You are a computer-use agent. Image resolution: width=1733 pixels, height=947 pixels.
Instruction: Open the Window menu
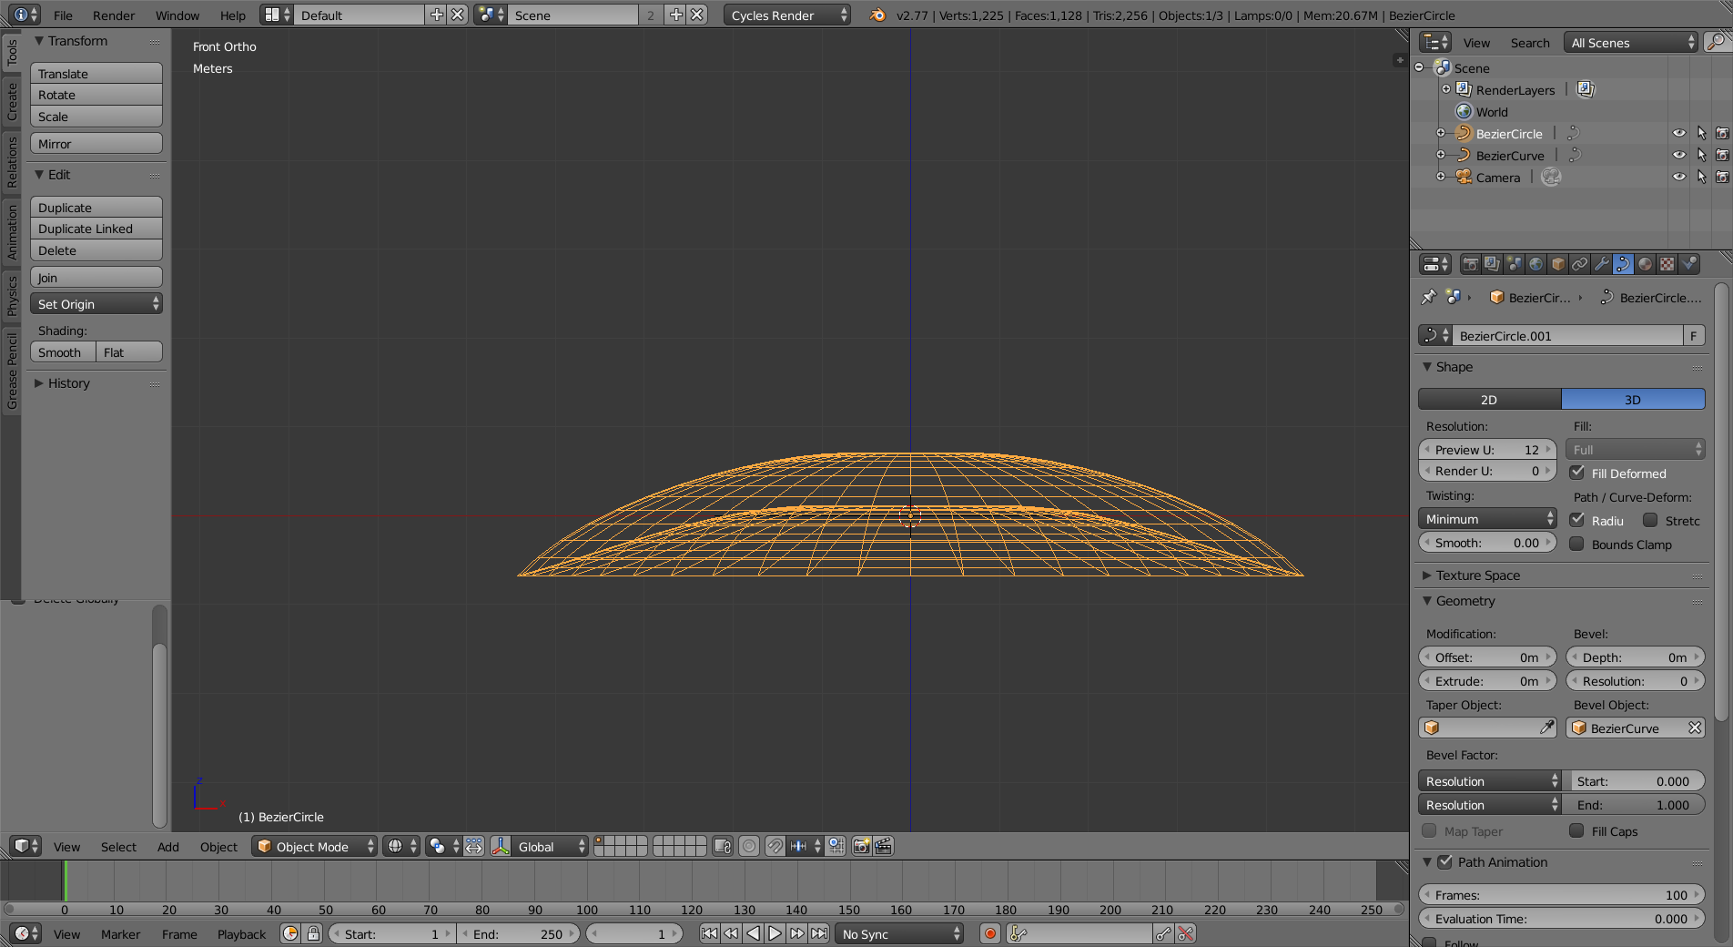[177, 15]
